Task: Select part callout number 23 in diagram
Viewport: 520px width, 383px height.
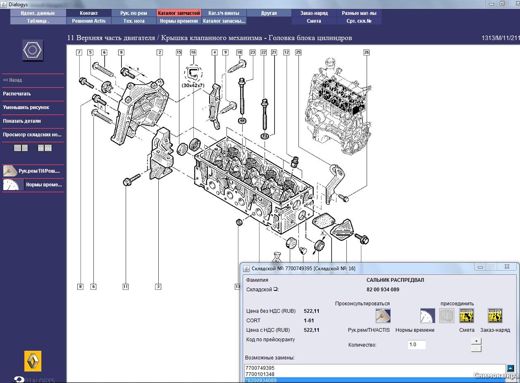Action: [x=253, y=52]
